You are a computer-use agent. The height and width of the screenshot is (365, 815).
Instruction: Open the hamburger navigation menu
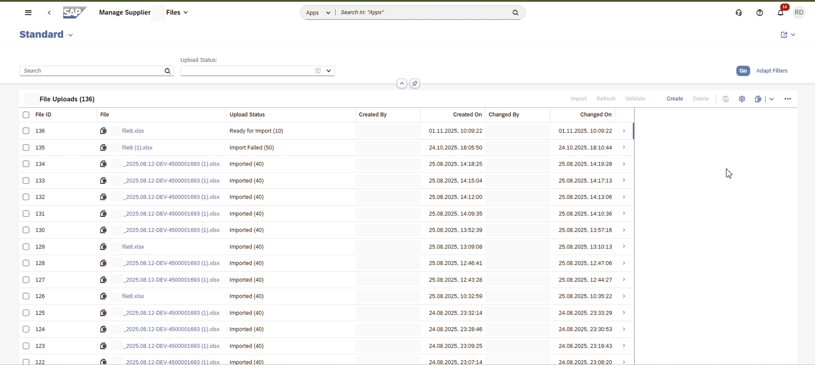(x=28, y=13)
